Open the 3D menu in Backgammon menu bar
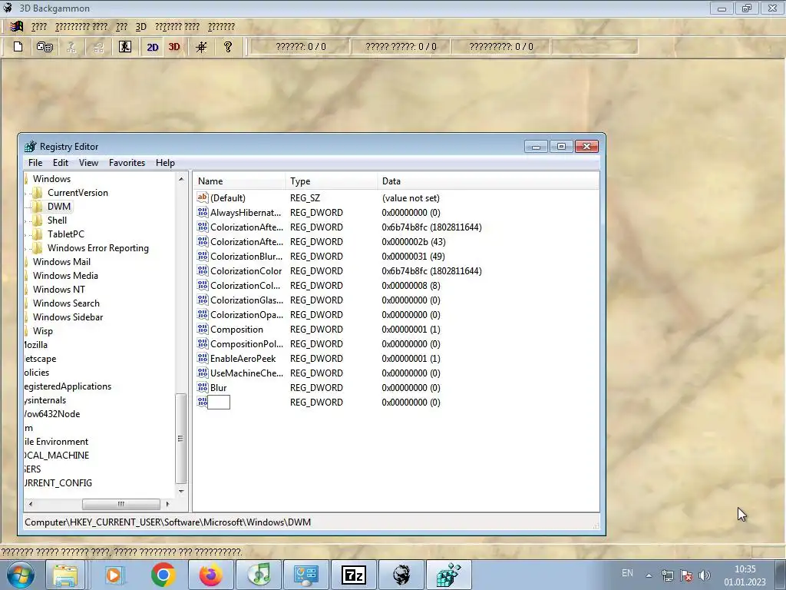Image resolution: width=786 pixels, height=590 pixels. pos(141,27)
